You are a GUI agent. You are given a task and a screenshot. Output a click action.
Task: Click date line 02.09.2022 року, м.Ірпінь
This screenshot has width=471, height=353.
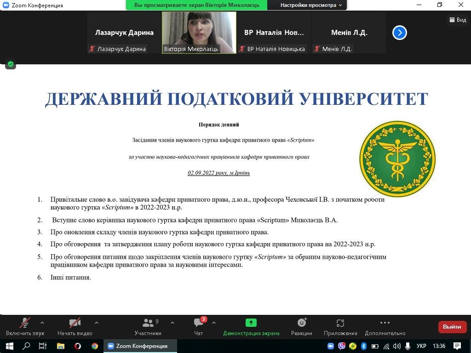pos(218,173)
